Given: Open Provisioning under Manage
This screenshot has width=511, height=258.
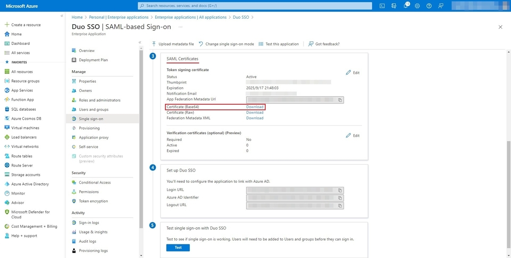Looking at the screenshot, I should pyautogui.click(x=89, y=128).
